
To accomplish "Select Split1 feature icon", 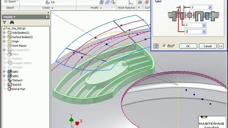I will pos(10,72).
